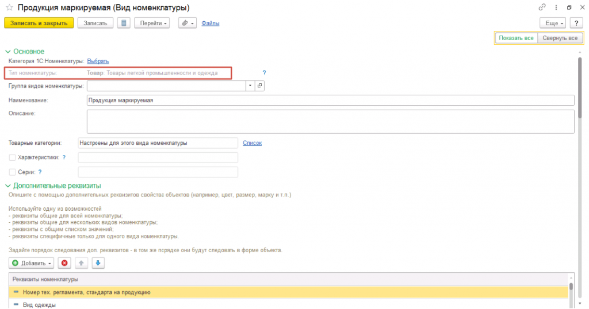Enable the Характеристики checkbox
Screen dimensions: 589x309
[13, 157]
